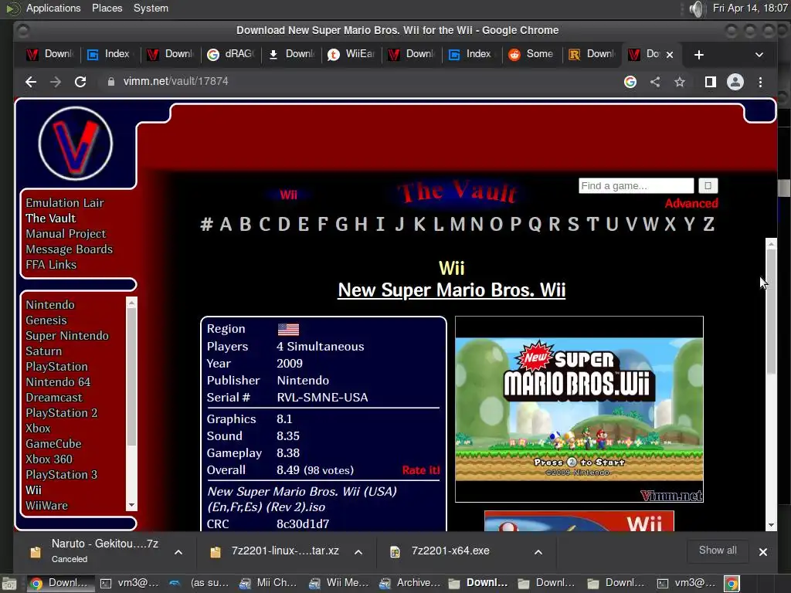Screen dimensions: 791x593
Task: Click the show desktop icon in bottom panel
Action: point(9,584)
